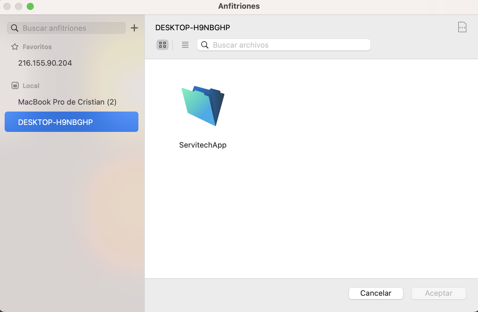Focus the Buscar archivos search field

pyautogui.click(x=283, y=45)
